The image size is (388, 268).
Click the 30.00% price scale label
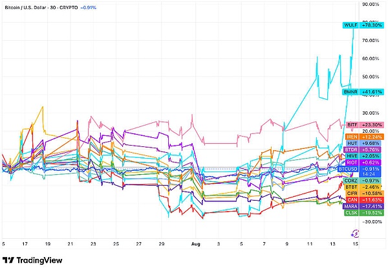coord(371,113)
